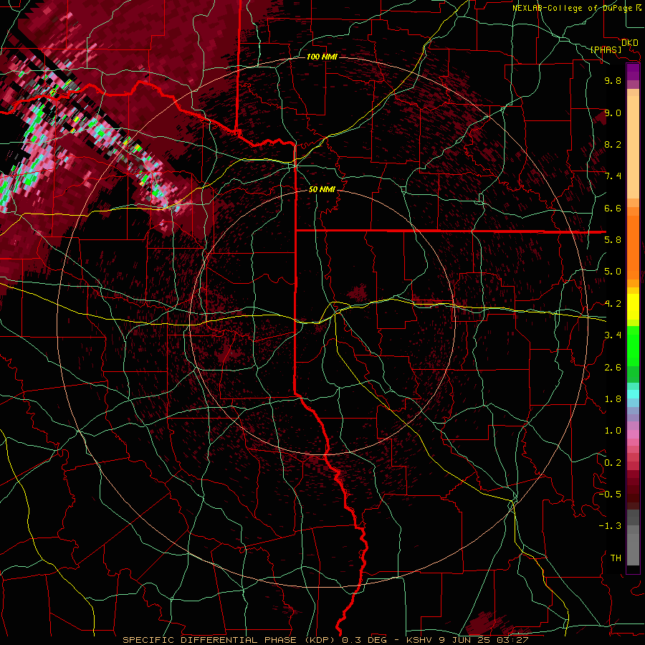Click the 50 NMI range ring label
The height and width of the screenshot is (645, 645).
(322, 189)
